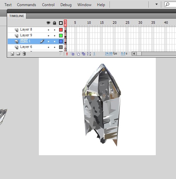Image resolution: width=176 pixels, height=179 pixels.
Task: Click the 0.0 s elapsed time value
Action: 123,53
